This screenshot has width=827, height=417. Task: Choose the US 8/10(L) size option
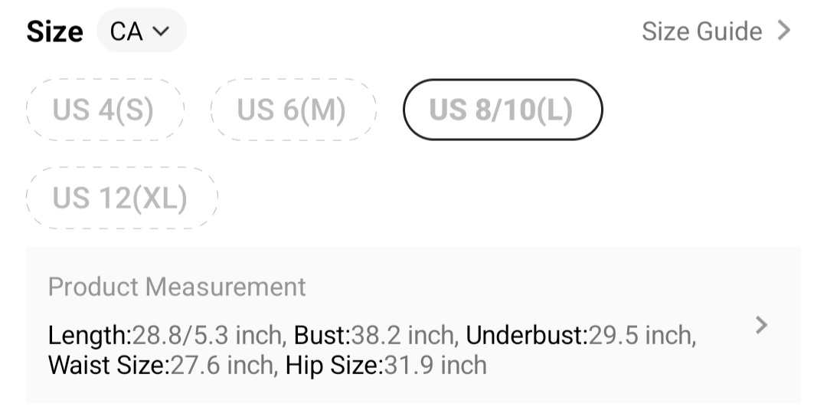[x=502, y=110]
